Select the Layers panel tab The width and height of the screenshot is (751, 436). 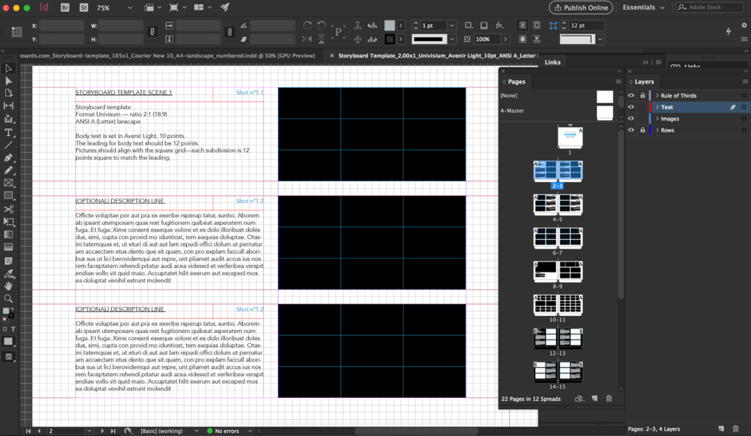coord(644,82)
